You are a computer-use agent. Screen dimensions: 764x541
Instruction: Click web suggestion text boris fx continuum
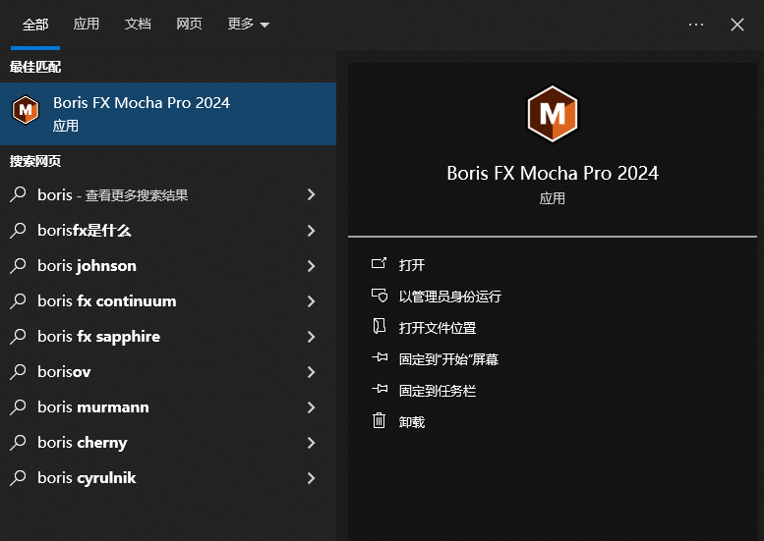107,301
